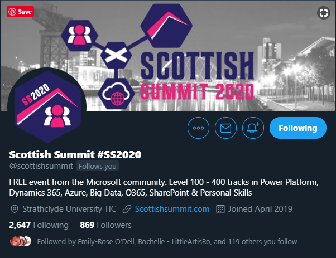
Task: Open the fullscreen expand icon
Action: (x=323, y=13)
